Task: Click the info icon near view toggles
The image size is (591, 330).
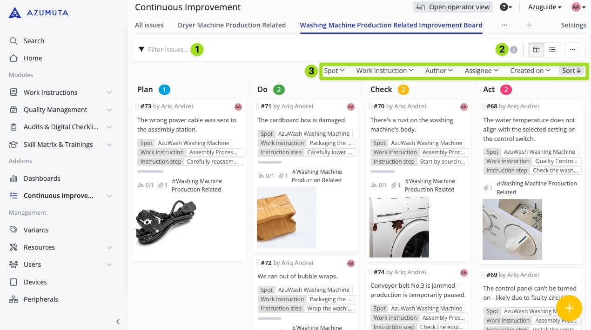Action: click(514, 50)
